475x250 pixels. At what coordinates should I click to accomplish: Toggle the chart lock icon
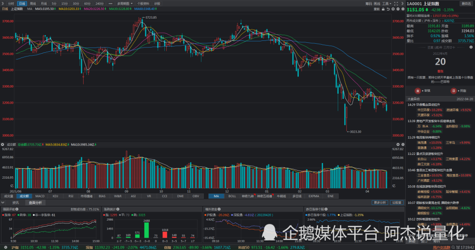point(383,9)
